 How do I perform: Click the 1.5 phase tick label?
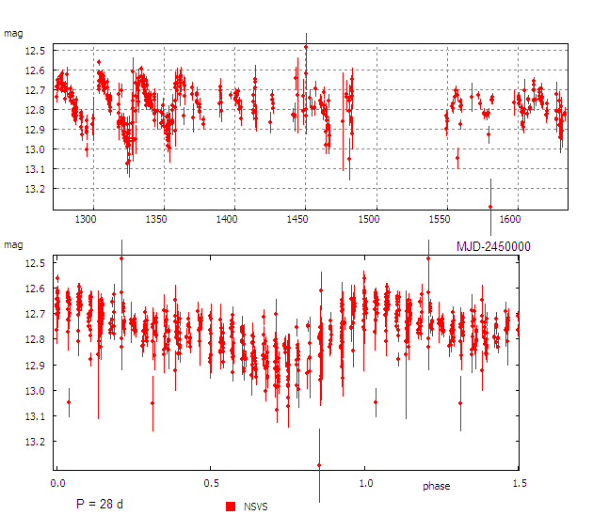pos(520,483)
